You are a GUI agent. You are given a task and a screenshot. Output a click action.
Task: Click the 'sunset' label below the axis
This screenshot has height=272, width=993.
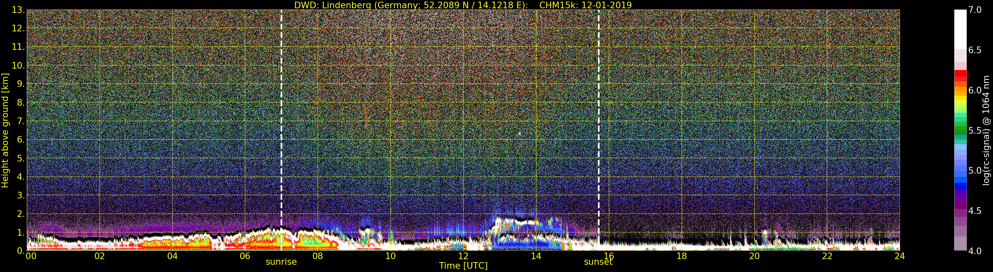click(598, 262)
